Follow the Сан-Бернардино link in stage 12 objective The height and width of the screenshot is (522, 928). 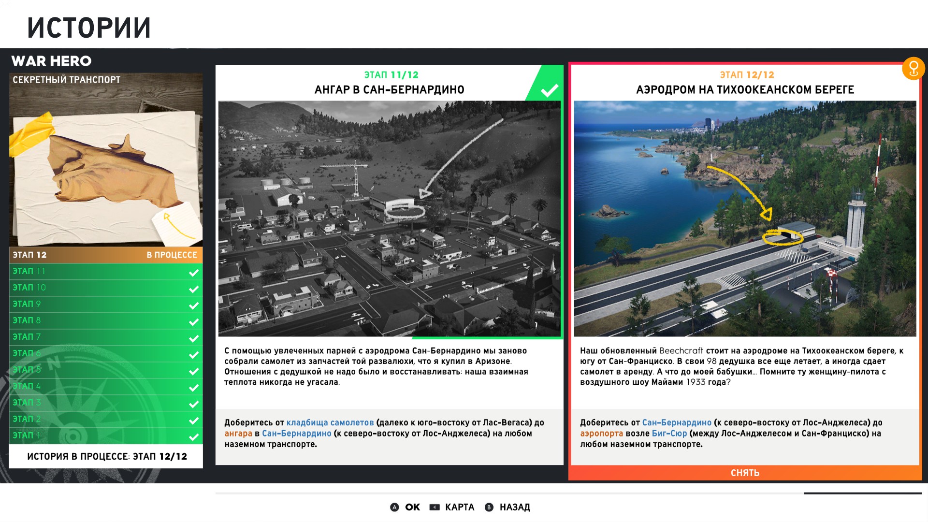[x=677, y=423]
